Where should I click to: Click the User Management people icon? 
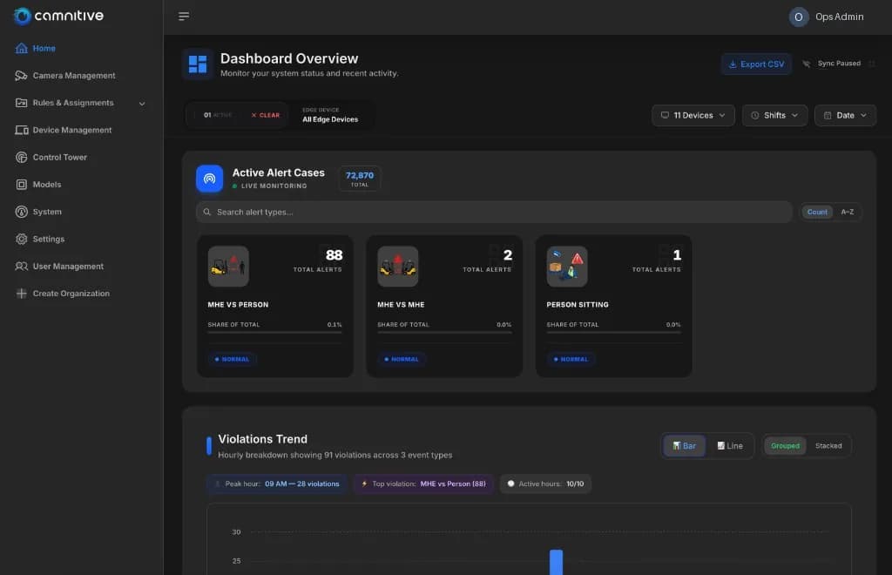click(x=22, y=267)
